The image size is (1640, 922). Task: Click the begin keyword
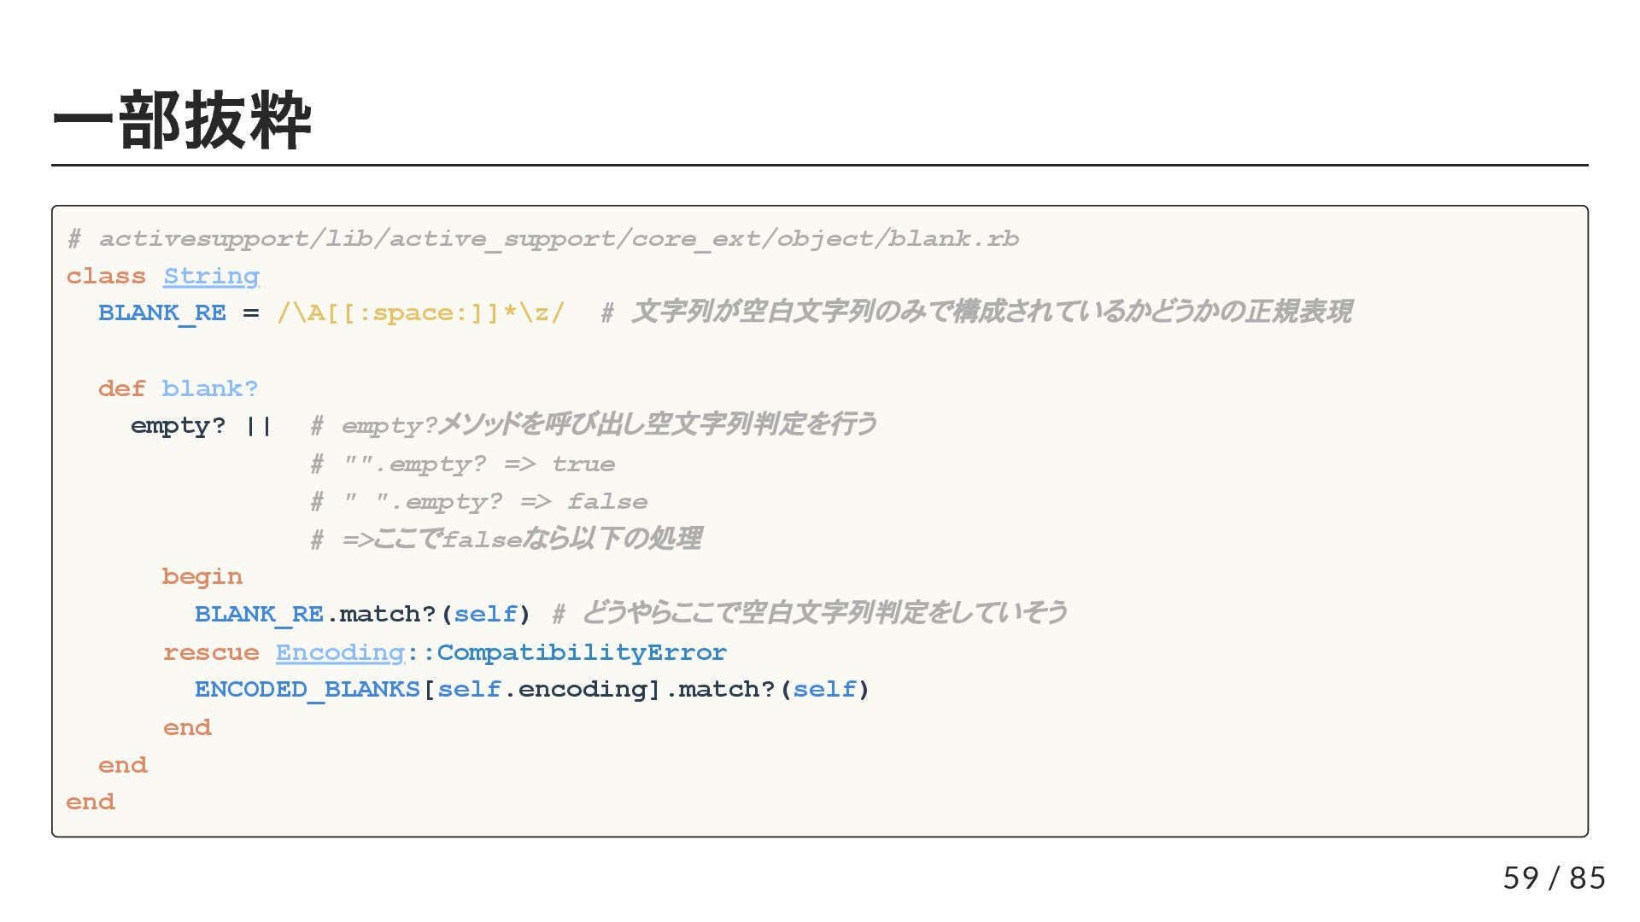click(x=202, y=576)
